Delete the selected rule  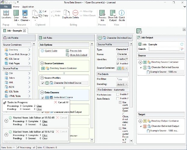75,14
